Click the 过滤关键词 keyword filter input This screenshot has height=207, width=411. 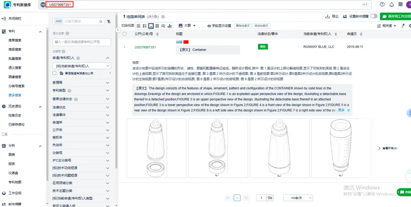[78, 21]
